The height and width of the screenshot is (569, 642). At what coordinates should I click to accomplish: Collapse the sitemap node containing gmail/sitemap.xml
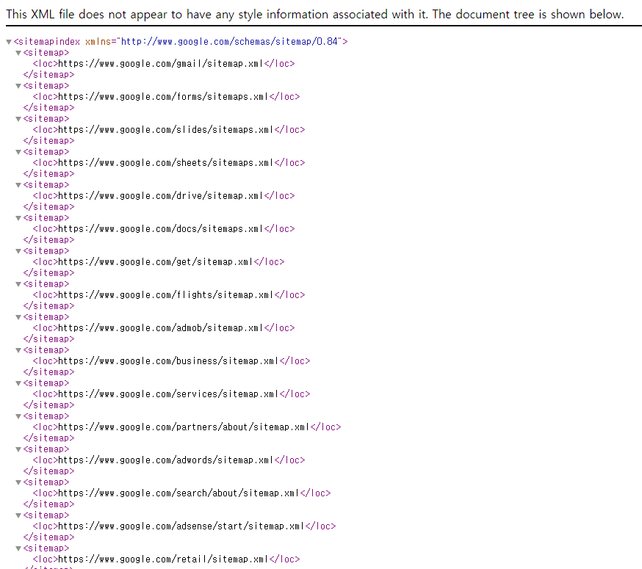(18, 53)
